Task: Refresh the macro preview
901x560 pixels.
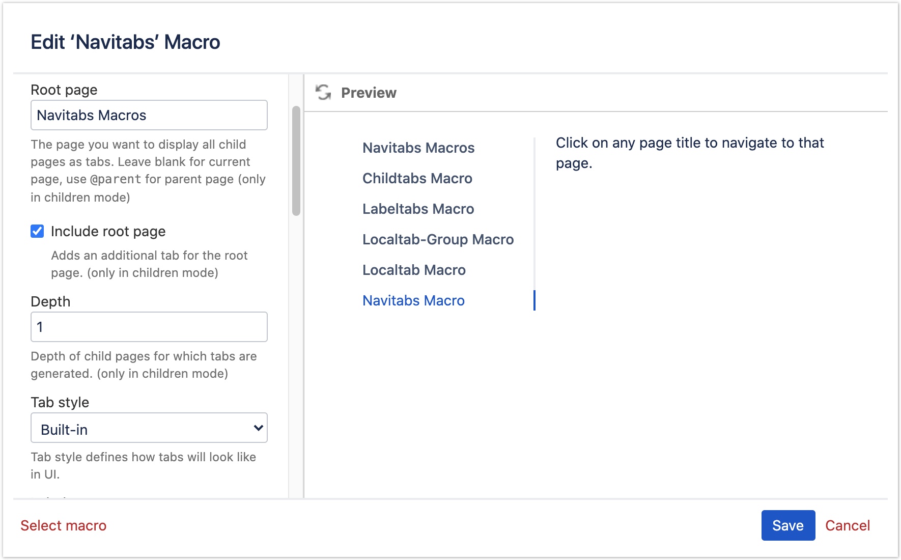Action: click(323, 93)
